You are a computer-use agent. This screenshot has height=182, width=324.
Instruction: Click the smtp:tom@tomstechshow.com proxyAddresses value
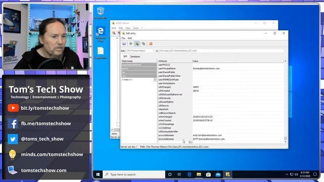click(x=207, y=135)
